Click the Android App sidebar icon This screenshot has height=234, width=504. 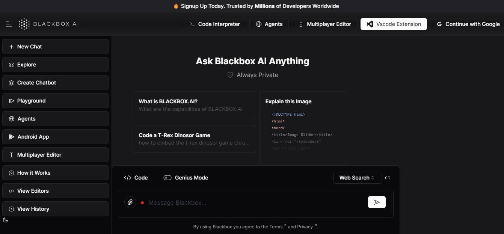point(11,137)
